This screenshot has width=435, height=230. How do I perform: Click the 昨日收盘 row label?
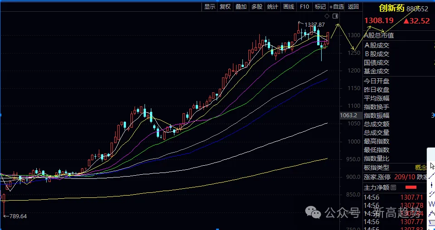point(377,90)
